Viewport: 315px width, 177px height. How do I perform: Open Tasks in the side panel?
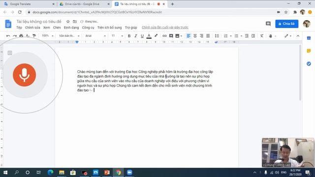tap(309, 64)
